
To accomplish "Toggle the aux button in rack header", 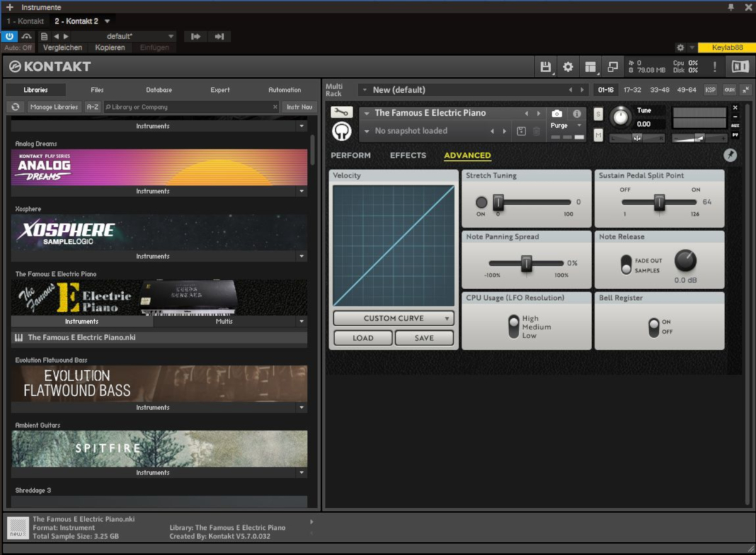I will click(730, 90).
